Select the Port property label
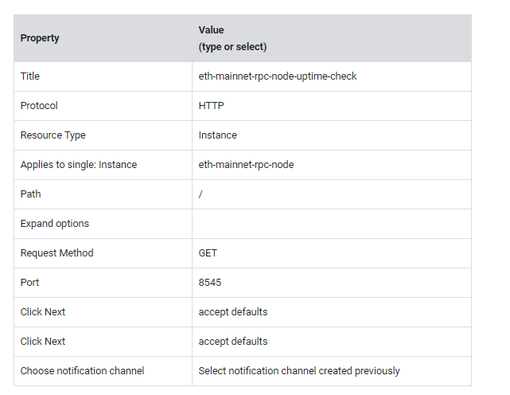Image resolution: width=510 pixels, height=395 pixels. pyautogui.click(x=29, y=283)
